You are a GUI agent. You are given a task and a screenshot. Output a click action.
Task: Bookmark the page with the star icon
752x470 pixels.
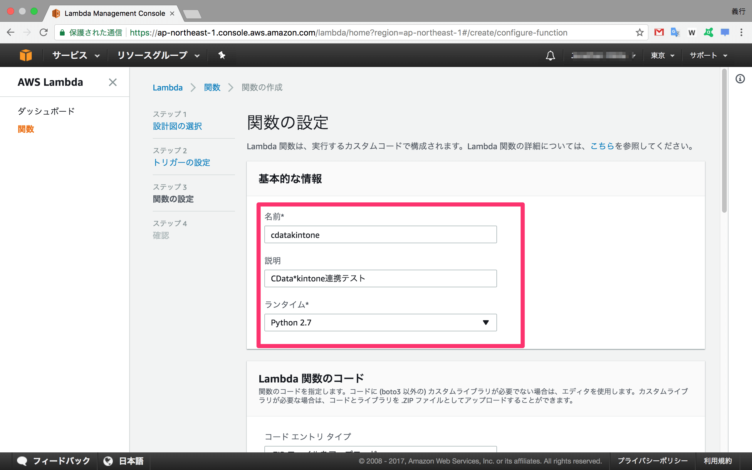pyautogui.click(x=639, y=32)
